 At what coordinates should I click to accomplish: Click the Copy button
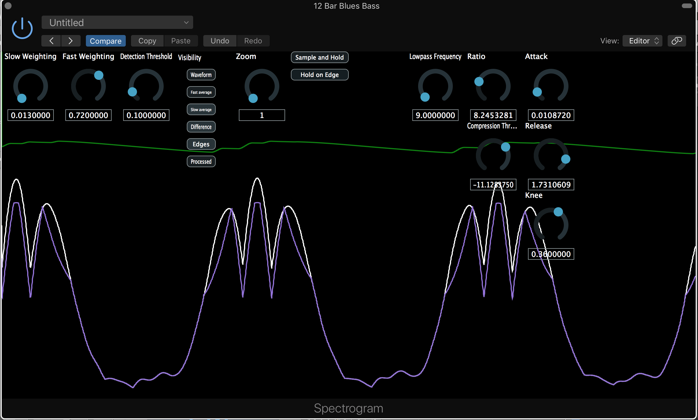147,41
